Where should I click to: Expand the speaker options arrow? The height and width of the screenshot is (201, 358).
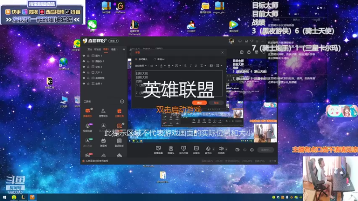click(226, 149)
